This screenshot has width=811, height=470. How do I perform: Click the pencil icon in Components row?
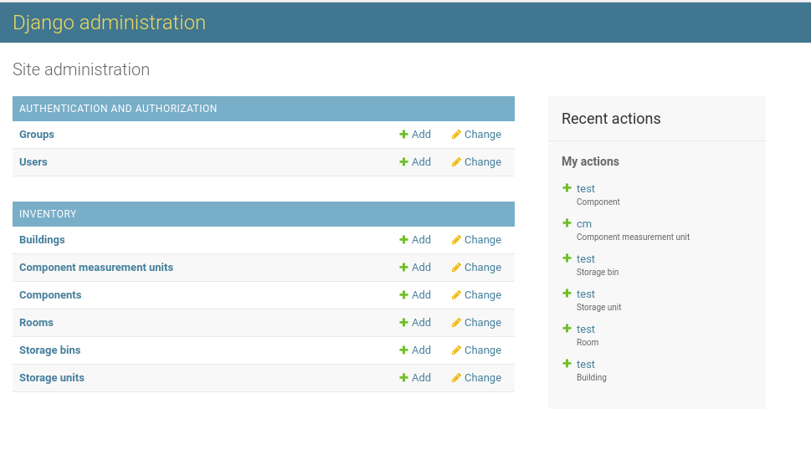(455, 294)
